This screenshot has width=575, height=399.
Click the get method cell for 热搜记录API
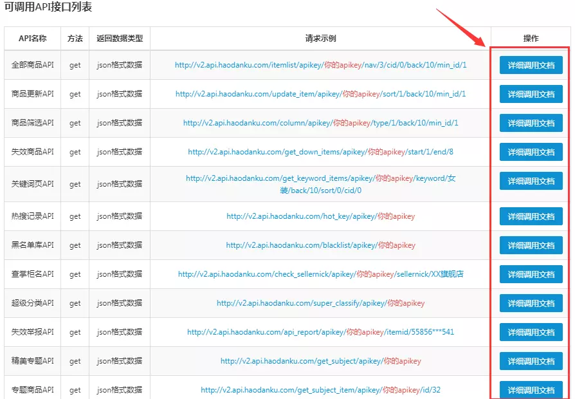tap(75, 217)
